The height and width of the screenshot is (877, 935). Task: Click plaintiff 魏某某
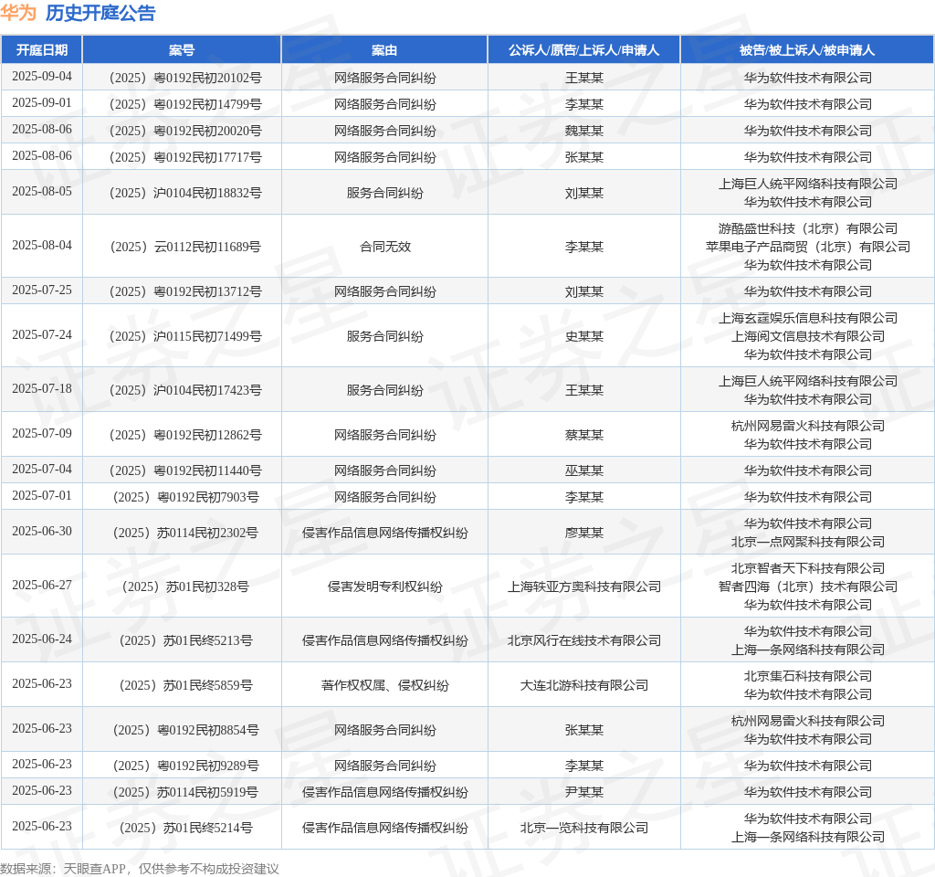pos(584,131)
